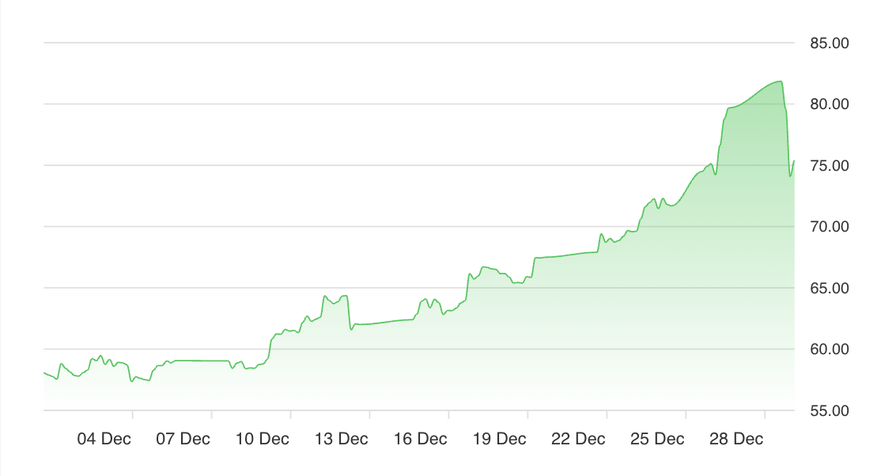The height and width of the screenshot is (476, 881).
Task: Select the 25 Dec axis label
Action: coord(658,439)
